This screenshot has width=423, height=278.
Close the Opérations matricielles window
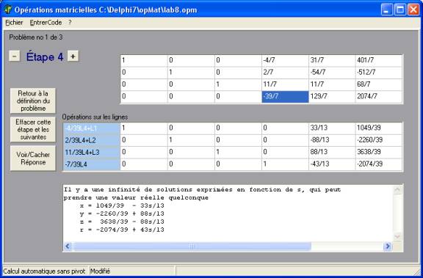413,10
